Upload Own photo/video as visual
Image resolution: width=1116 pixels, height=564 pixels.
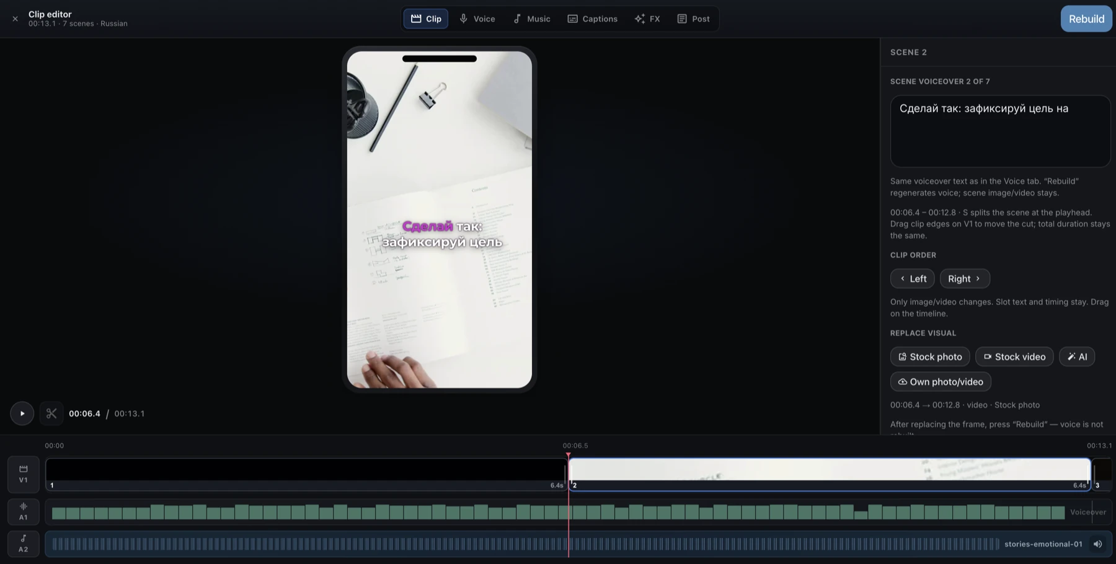click(941, 381)
